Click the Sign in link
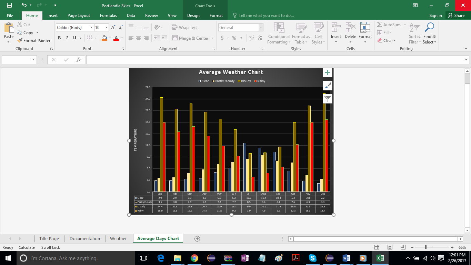This screenshot has width=471, height=265. (x=435, y=16)
